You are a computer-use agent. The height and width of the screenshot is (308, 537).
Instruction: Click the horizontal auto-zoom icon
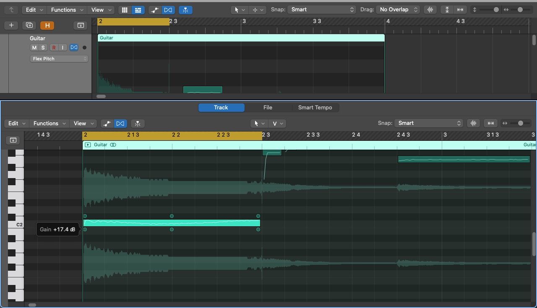tap(459, 9)
